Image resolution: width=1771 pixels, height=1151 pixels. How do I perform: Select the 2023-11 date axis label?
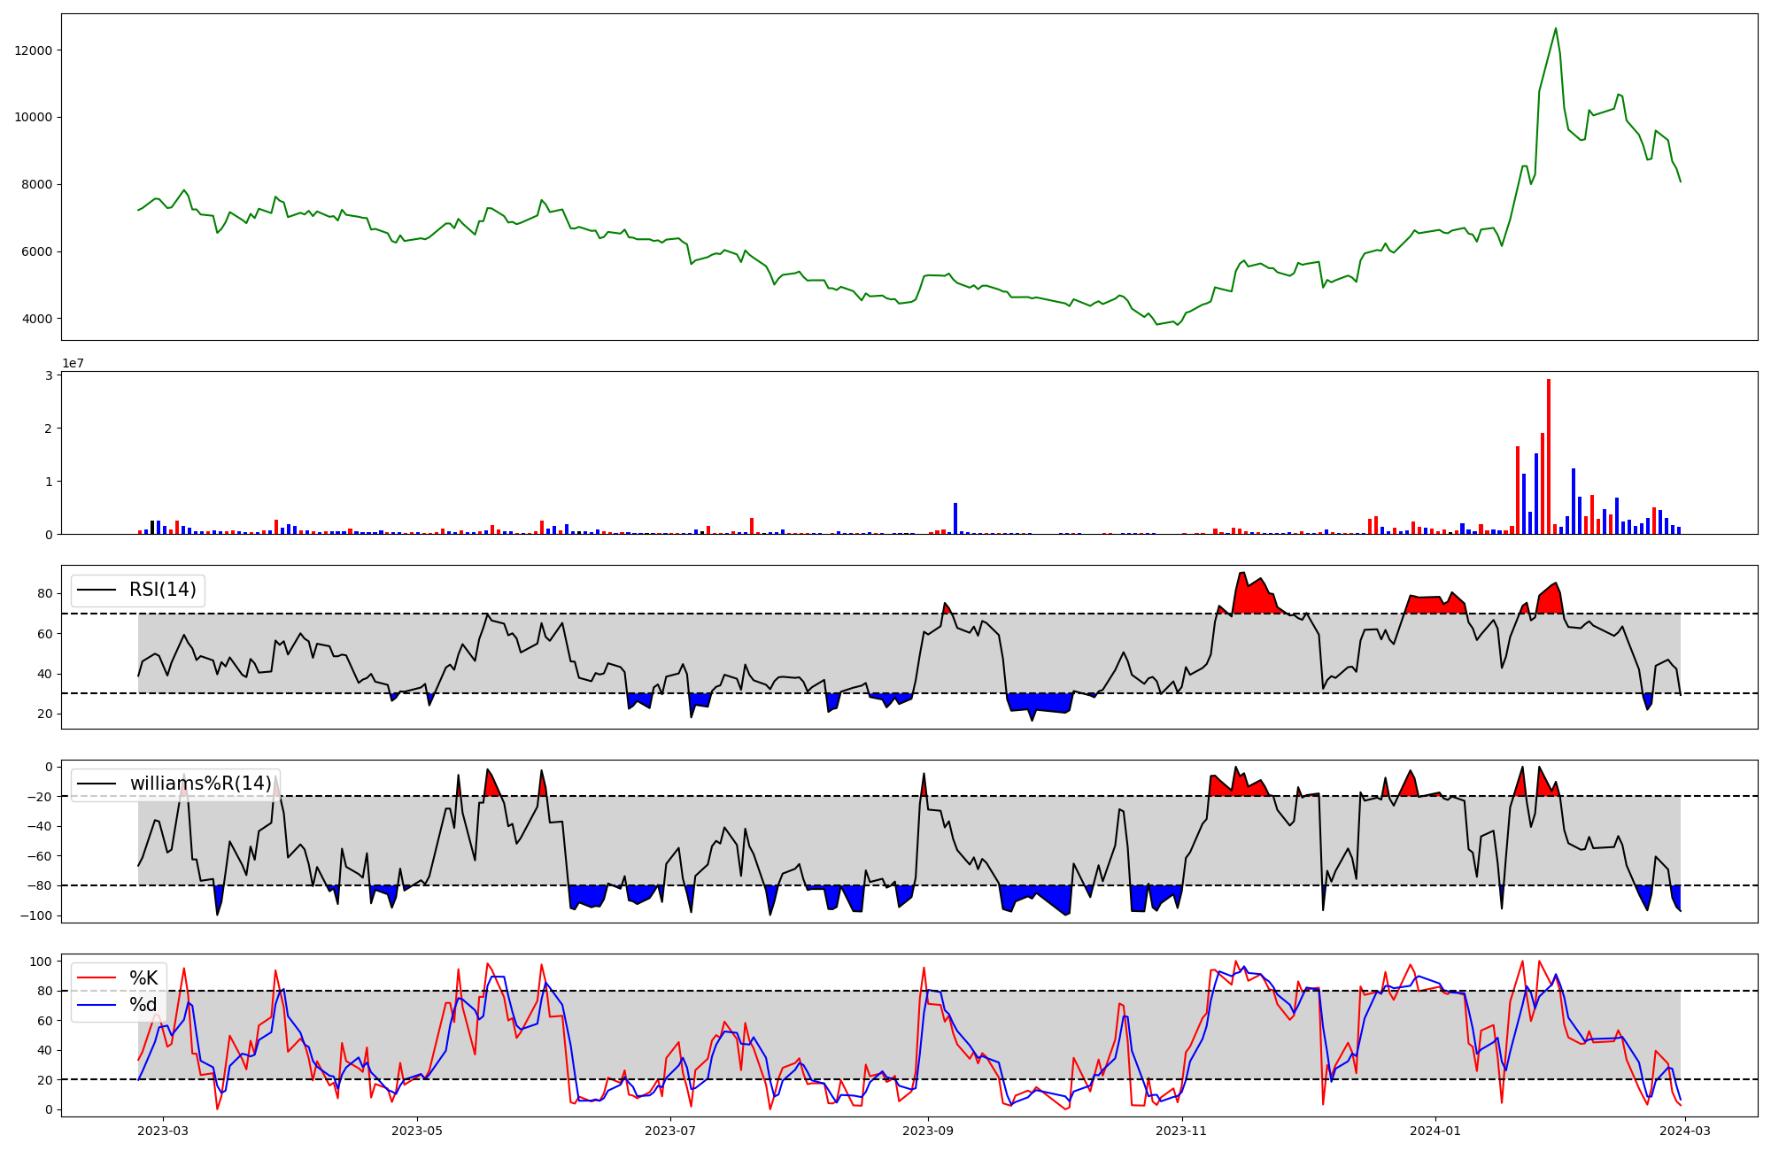click(x=1182, y=1131)
